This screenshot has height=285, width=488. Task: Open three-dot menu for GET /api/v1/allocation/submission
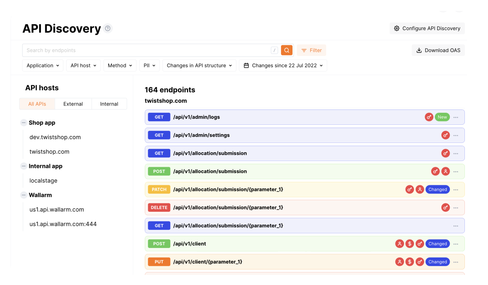(456, 153)
